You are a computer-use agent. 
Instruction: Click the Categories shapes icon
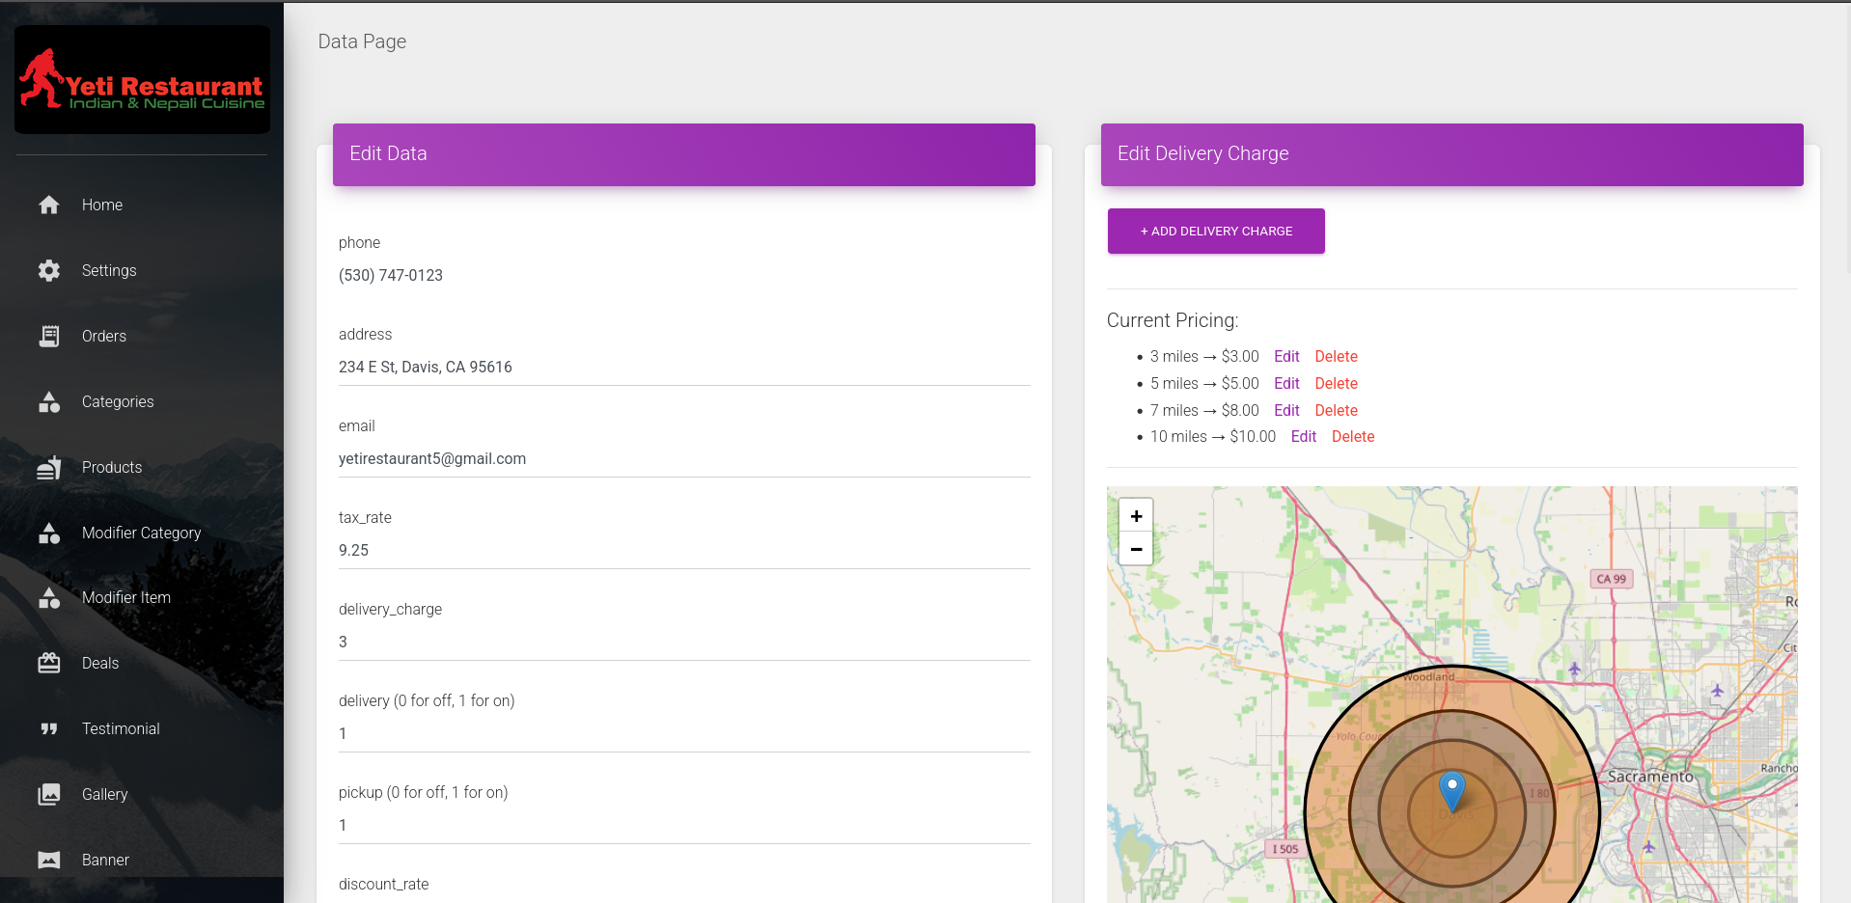point(49,401)
